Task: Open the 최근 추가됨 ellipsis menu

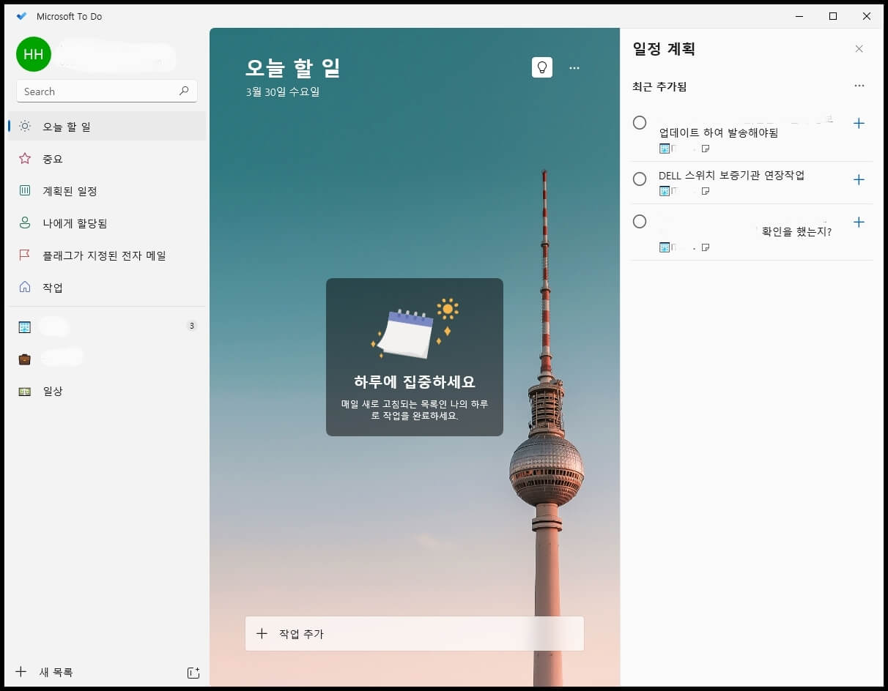Action: 859,86
